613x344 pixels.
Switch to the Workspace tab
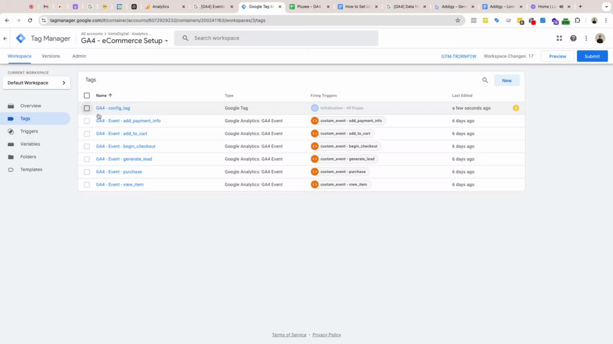point(19,56)
